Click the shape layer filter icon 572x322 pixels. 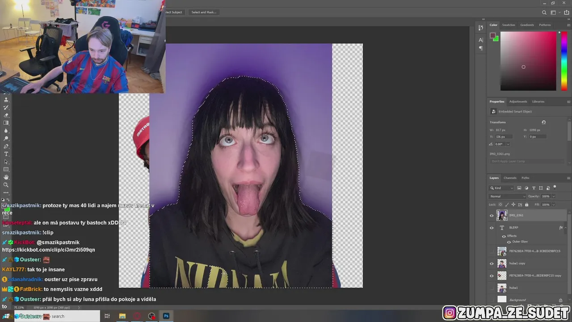(541, 188)
